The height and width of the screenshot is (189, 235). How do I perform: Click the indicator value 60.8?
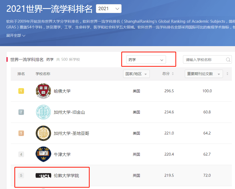(207, 112)
